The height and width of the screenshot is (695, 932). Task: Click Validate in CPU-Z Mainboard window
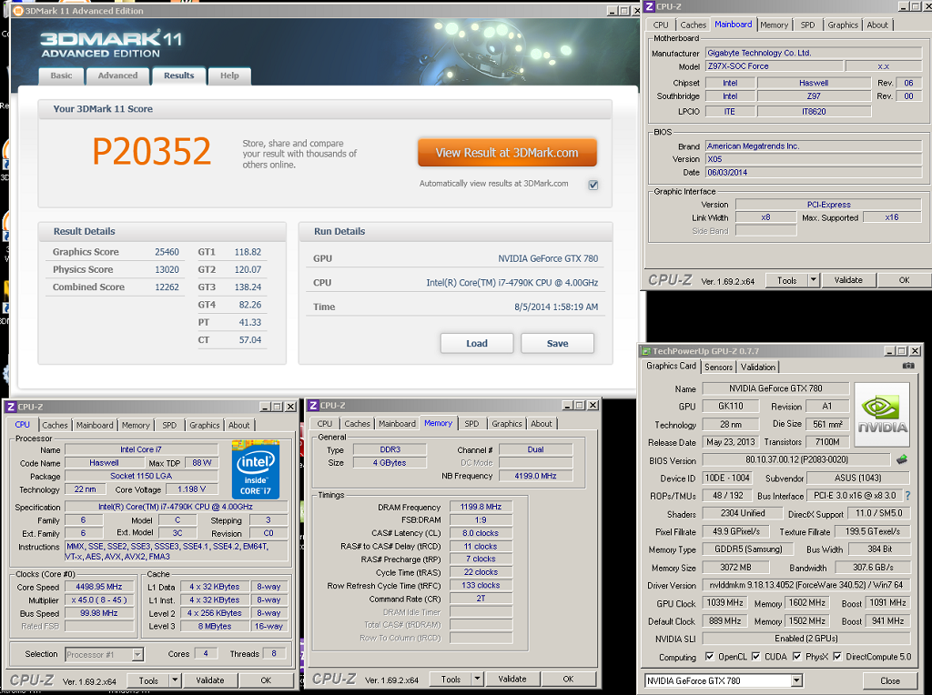[848, 280]
